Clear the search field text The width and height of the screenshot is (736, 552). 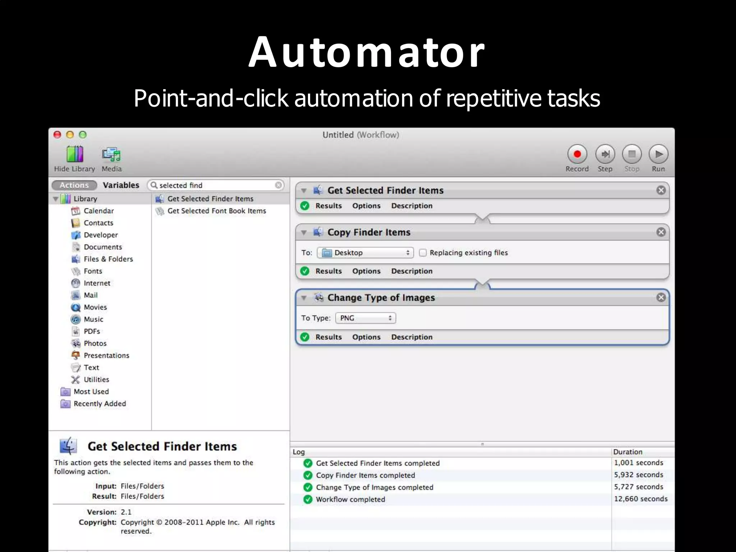coord(278,185)
